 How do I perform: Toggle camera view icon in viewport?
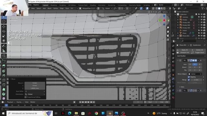click(168, 36)
